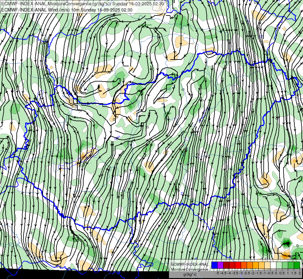Click the -5 tick label on the legend

[x=217, y=273]
